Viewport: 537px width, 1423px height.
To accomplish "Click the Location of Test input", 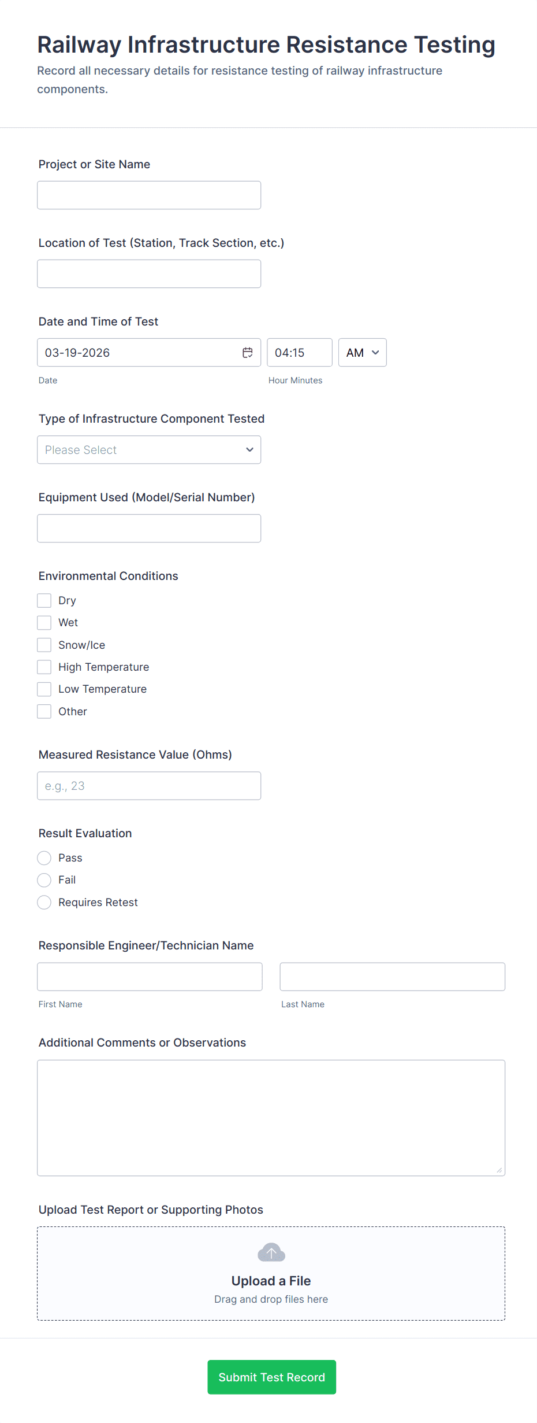I will click(x=149, y=274).
